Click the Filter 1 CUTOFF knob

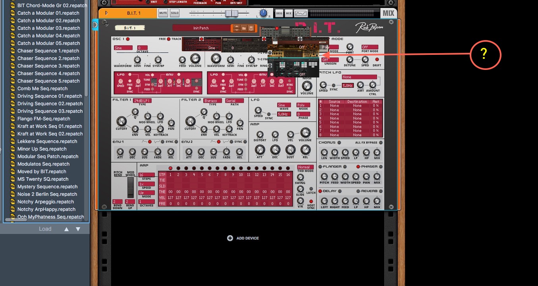(121, 122)
